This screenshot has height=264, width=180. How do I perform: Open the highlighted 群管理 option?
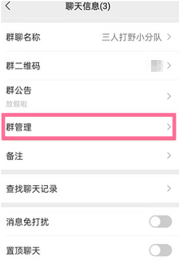89,127
